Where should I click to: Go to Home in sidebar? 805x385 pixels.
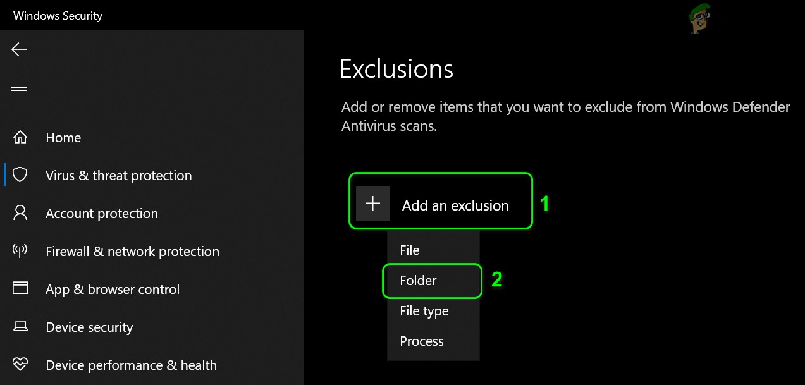pyautogui.click(x=63, y=138)
